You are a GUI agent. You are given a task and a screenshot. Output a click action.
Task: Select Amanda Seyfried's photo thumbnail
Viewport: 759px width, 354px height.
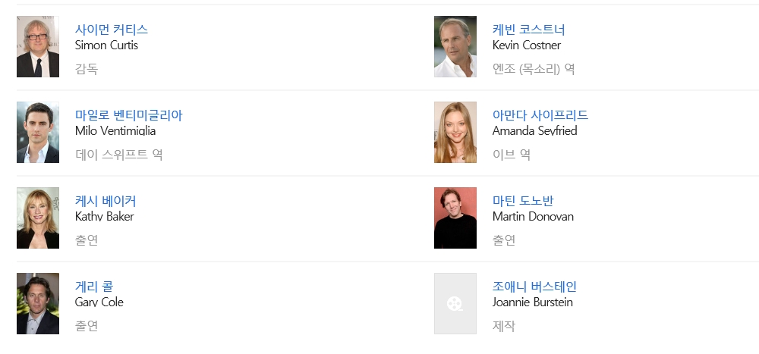[x=455, y=133]
